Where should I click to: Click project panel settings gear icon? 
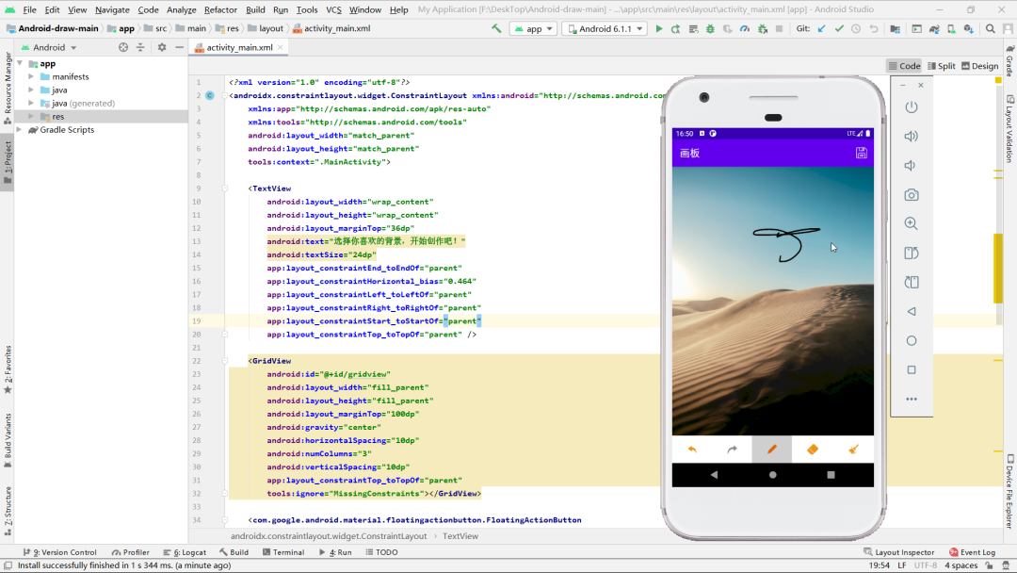point(162,47)
